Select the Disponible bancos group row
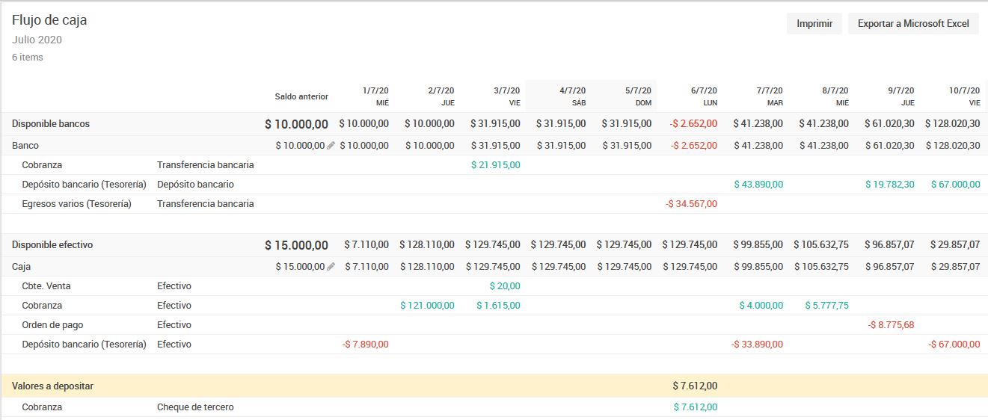Screen dimensions: 988x420 (494, 124)
